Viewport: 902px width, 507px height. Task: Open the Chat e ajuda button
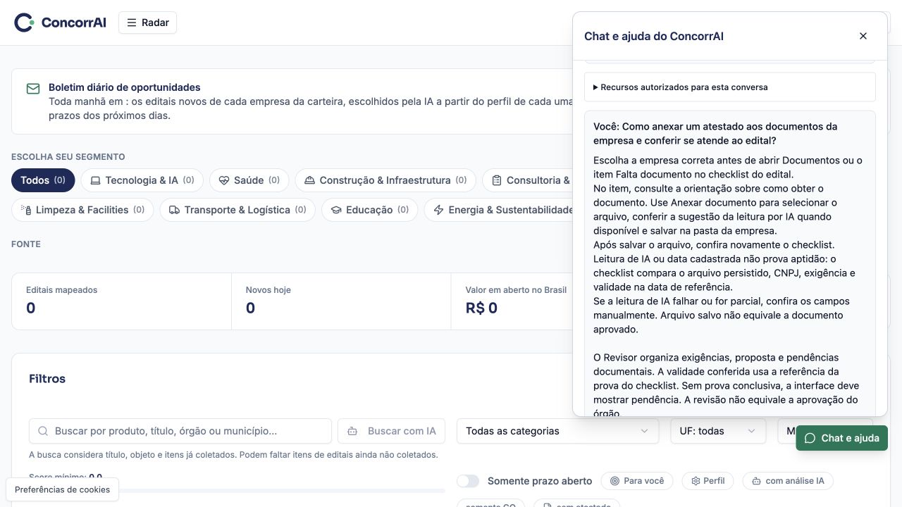pos(842,438)
